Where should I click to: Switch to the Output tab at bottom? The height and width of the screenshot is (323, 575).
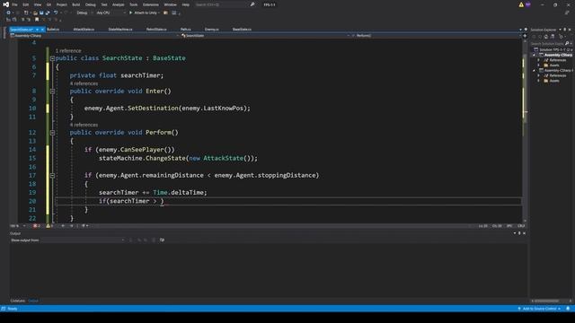33,301
